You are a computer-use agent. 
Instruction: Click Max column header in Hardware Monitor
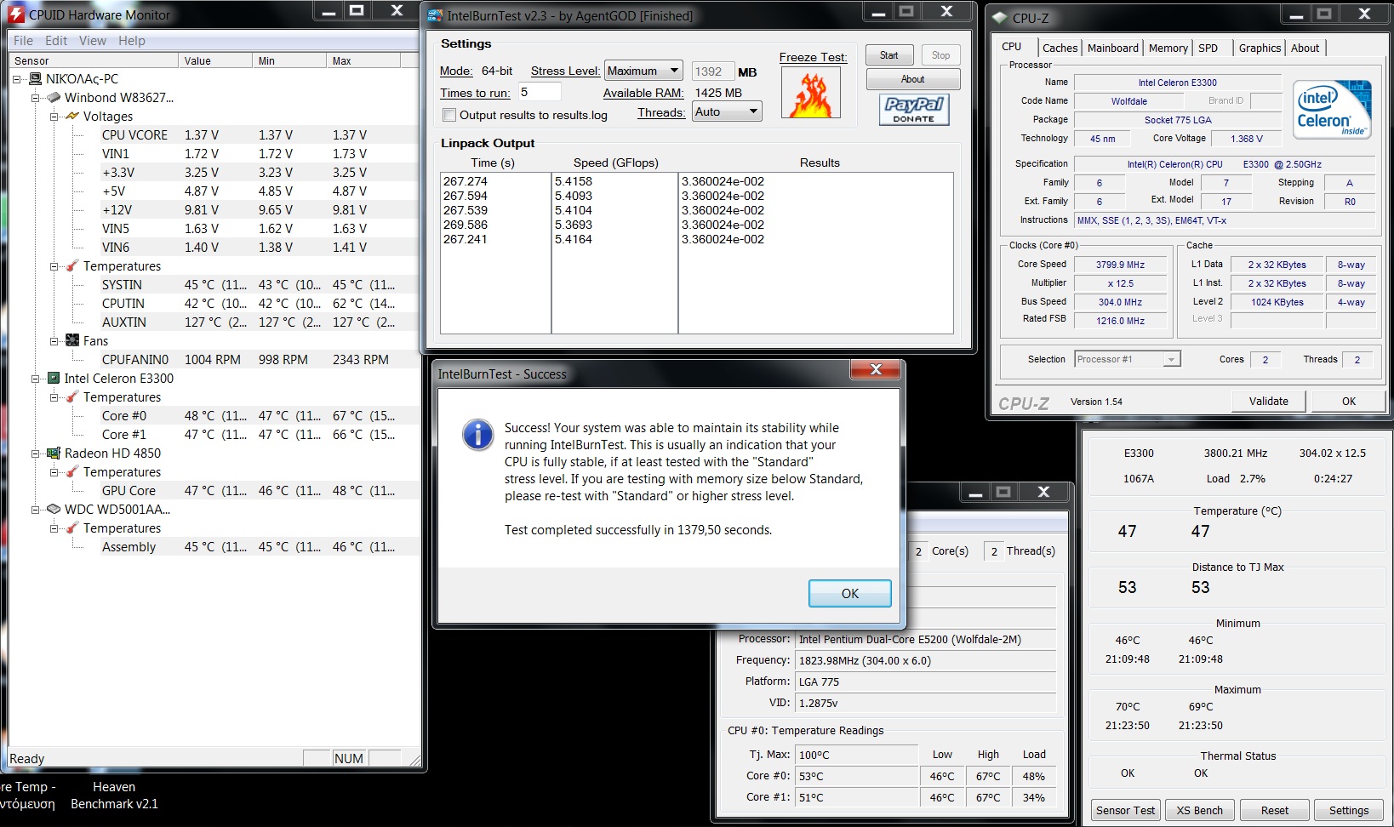point(363,60)
